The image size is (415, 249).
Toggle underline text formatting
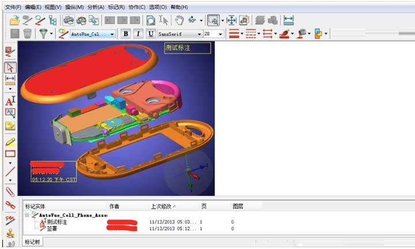150,33
